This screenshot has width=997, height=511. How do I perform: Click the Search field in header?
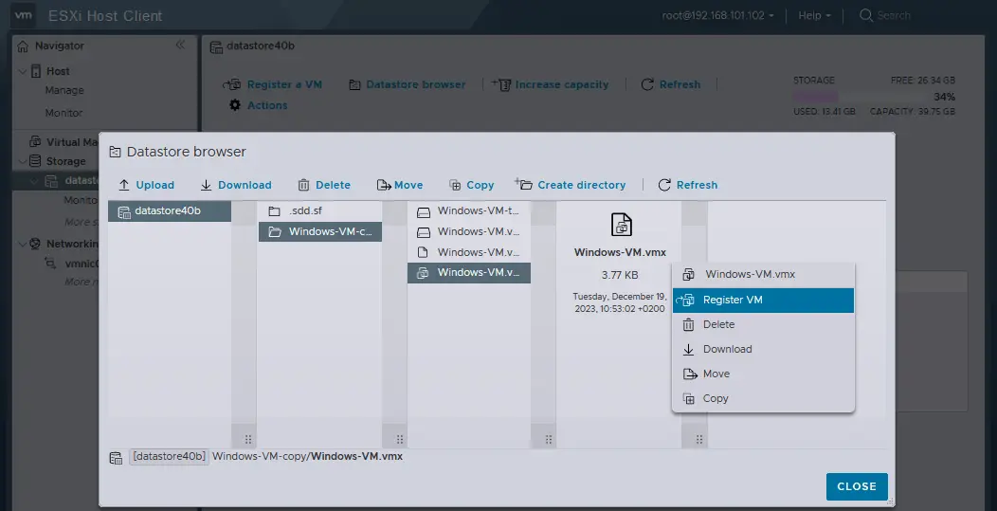pos(894,15)
